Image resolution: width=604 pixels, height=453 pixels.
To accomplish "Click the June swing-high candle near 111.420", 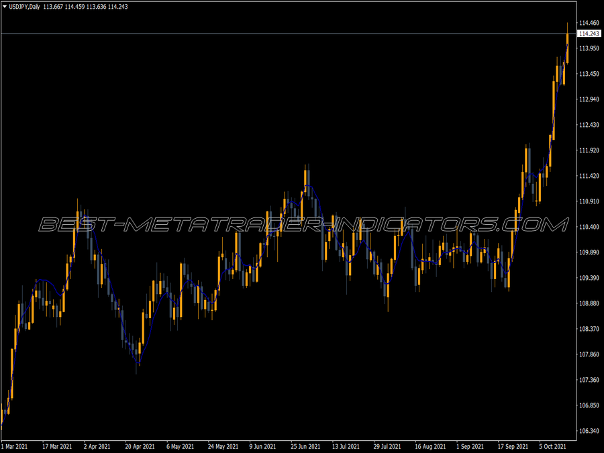I will pos(306,181).
